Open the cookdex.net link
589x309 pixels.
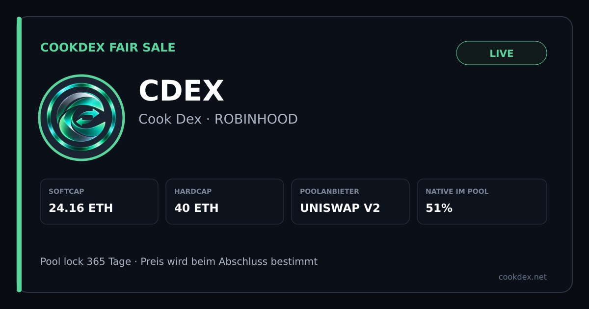522,277
